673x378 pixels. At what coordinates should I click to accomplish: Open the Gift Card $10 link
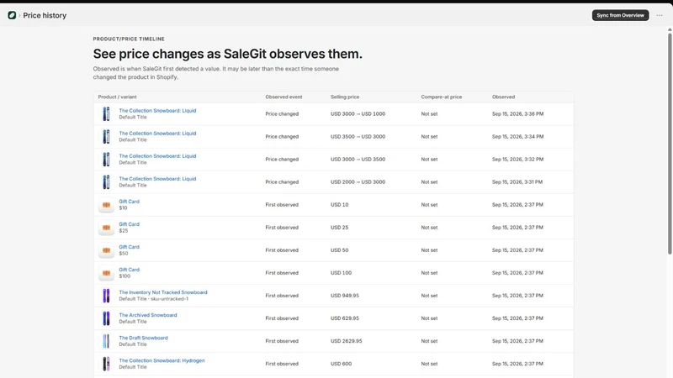(x=130, y=202)
